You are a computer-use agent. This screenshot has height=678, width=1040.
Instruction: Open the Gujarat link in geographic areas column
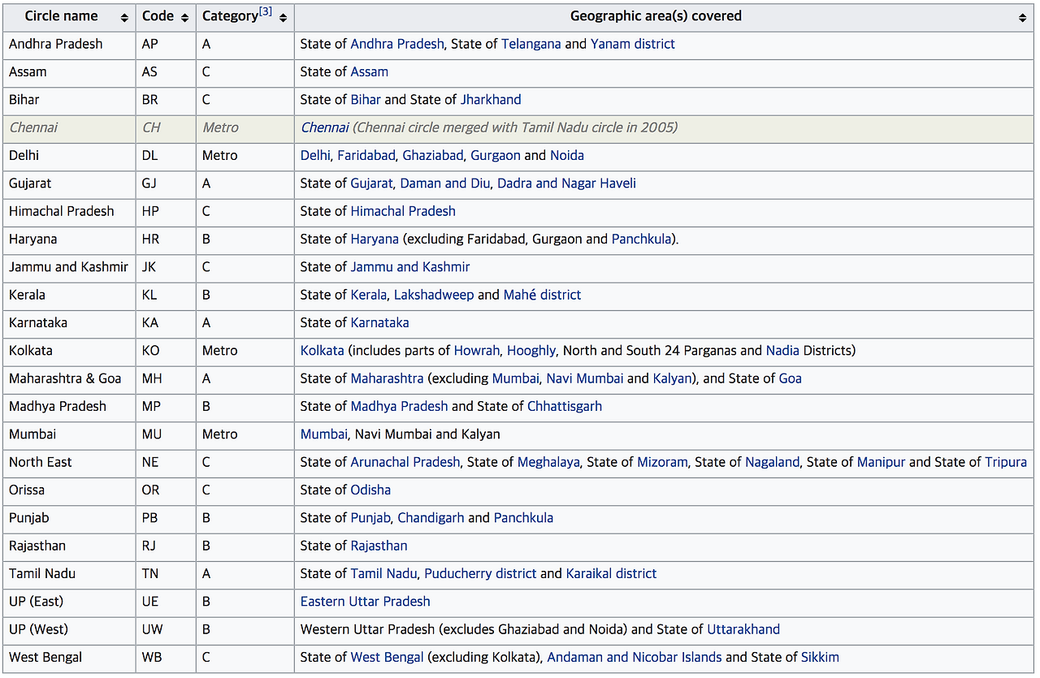pyautogui.click(x=372, y=184)
